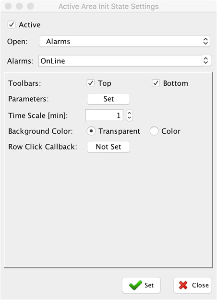
Task: Click the Parameters Set button
Action: [108, 99]
